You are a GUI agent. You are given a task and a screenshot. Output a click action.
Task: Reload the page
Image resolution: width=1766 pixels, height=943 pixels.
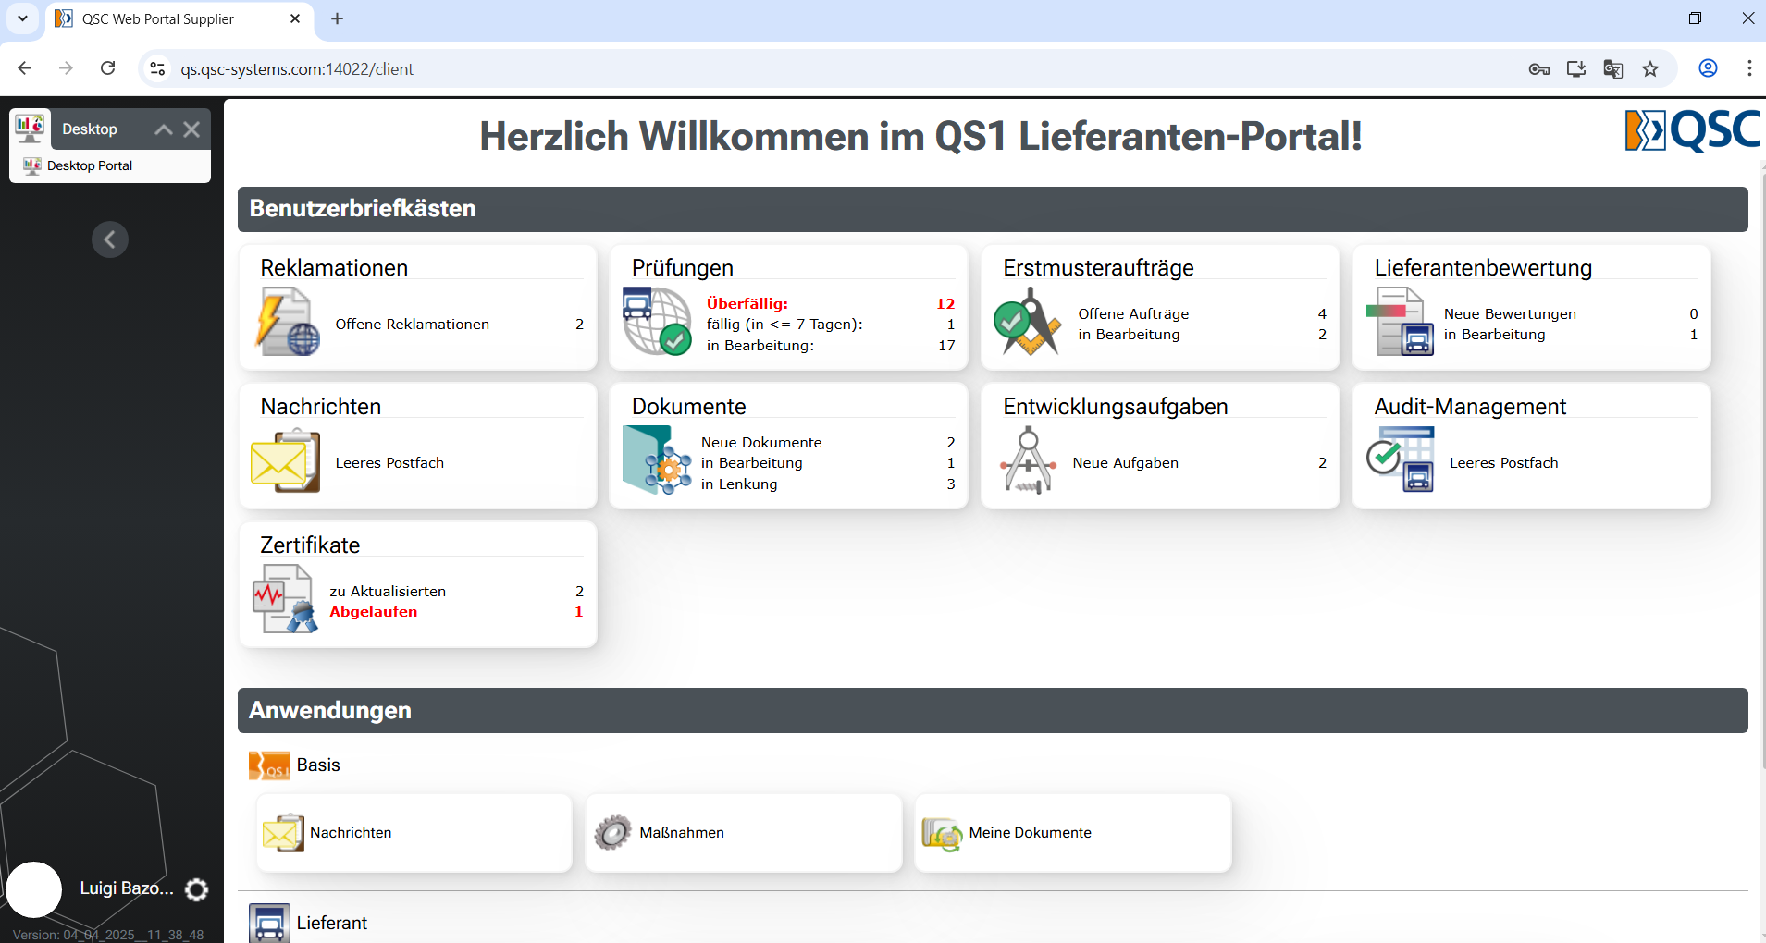click(x=108, y=68)
